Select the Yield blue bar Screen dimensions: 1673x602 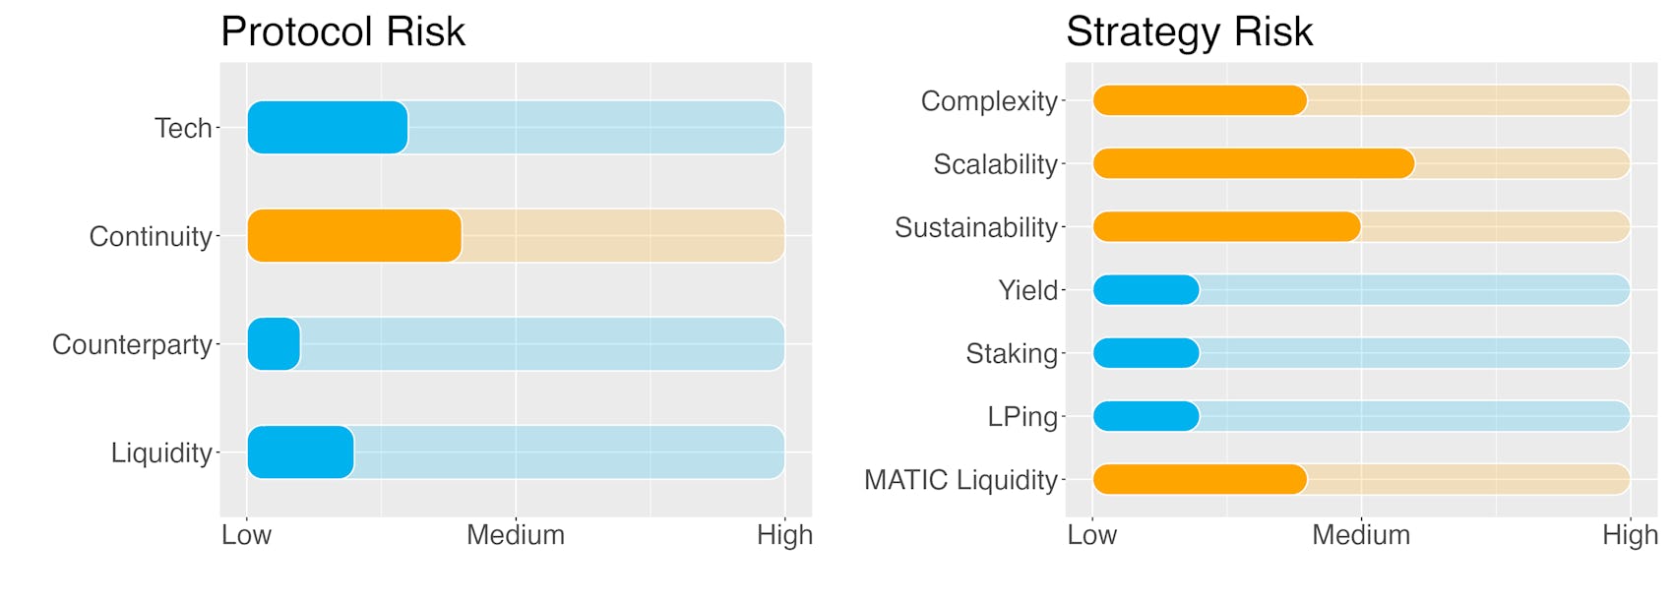tap(1146, 289)
